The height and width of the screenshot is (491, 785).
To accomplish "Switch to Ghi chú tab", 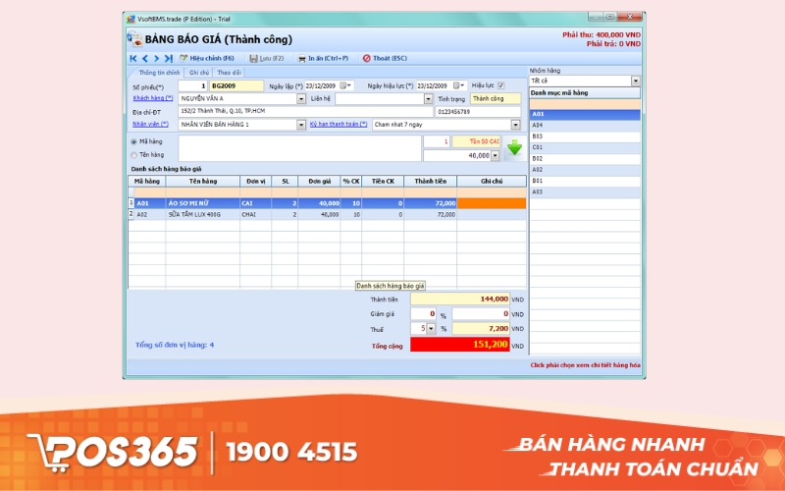I will pyautogui.click(x=199, y=73).
